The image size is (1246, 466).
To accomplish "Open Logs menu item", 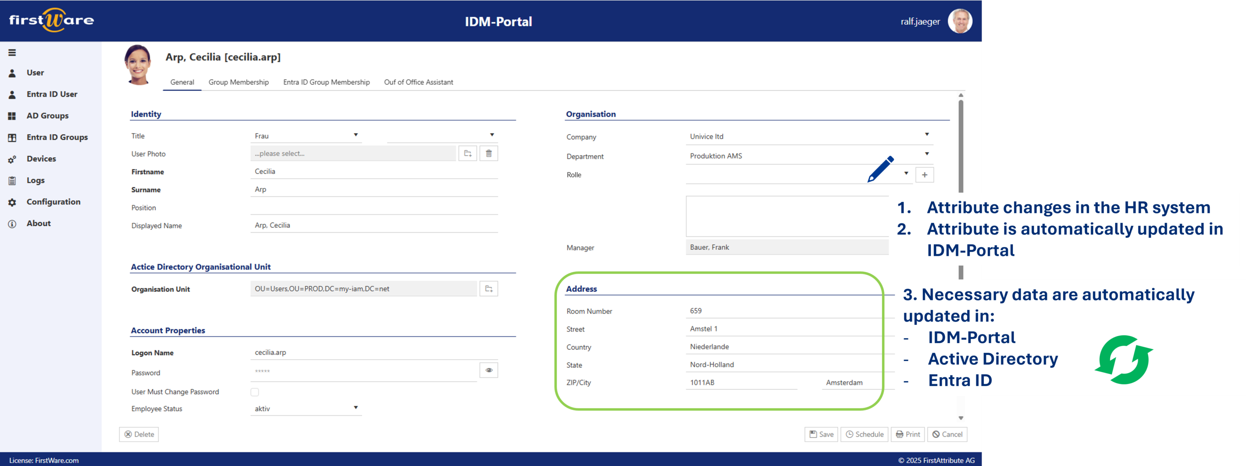I will (x=35, y=181).
